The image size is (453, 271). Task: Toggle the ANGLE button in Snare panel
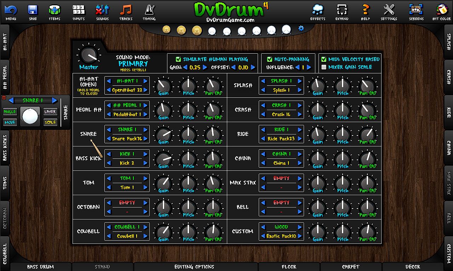click(x=10, y=112)
